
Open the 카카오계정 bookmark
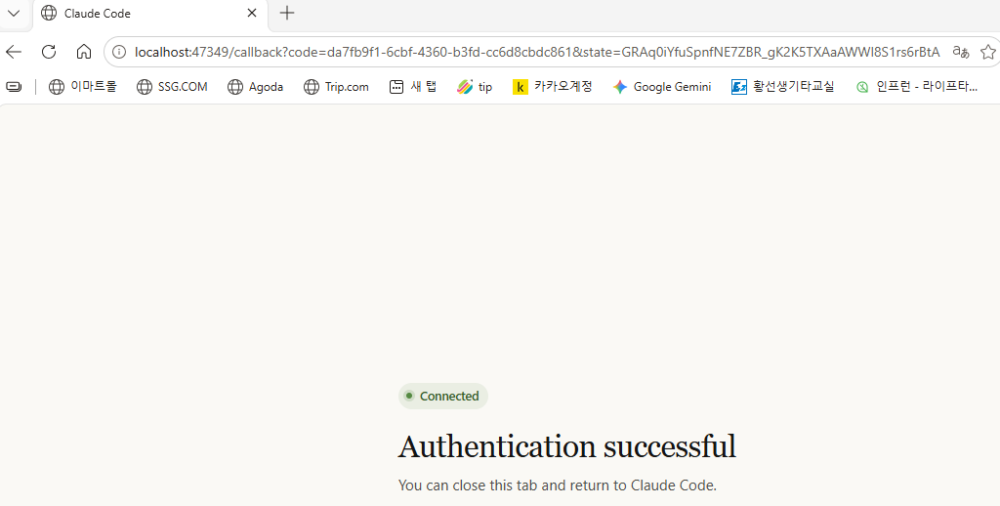pos(553,87)
